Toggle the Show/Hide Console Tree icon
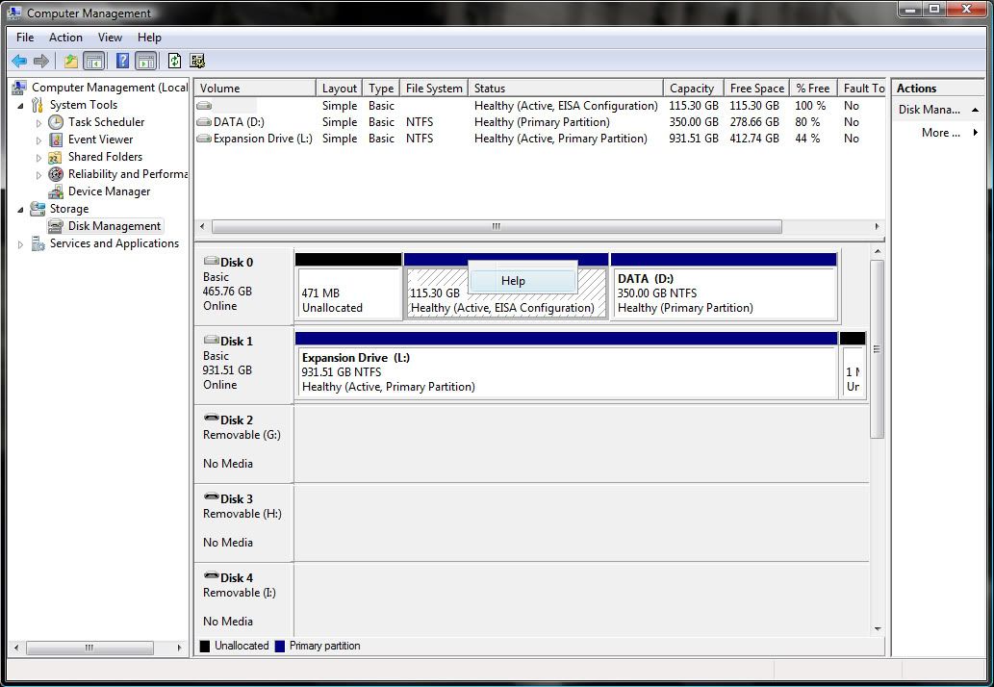 tap(94, 61)
